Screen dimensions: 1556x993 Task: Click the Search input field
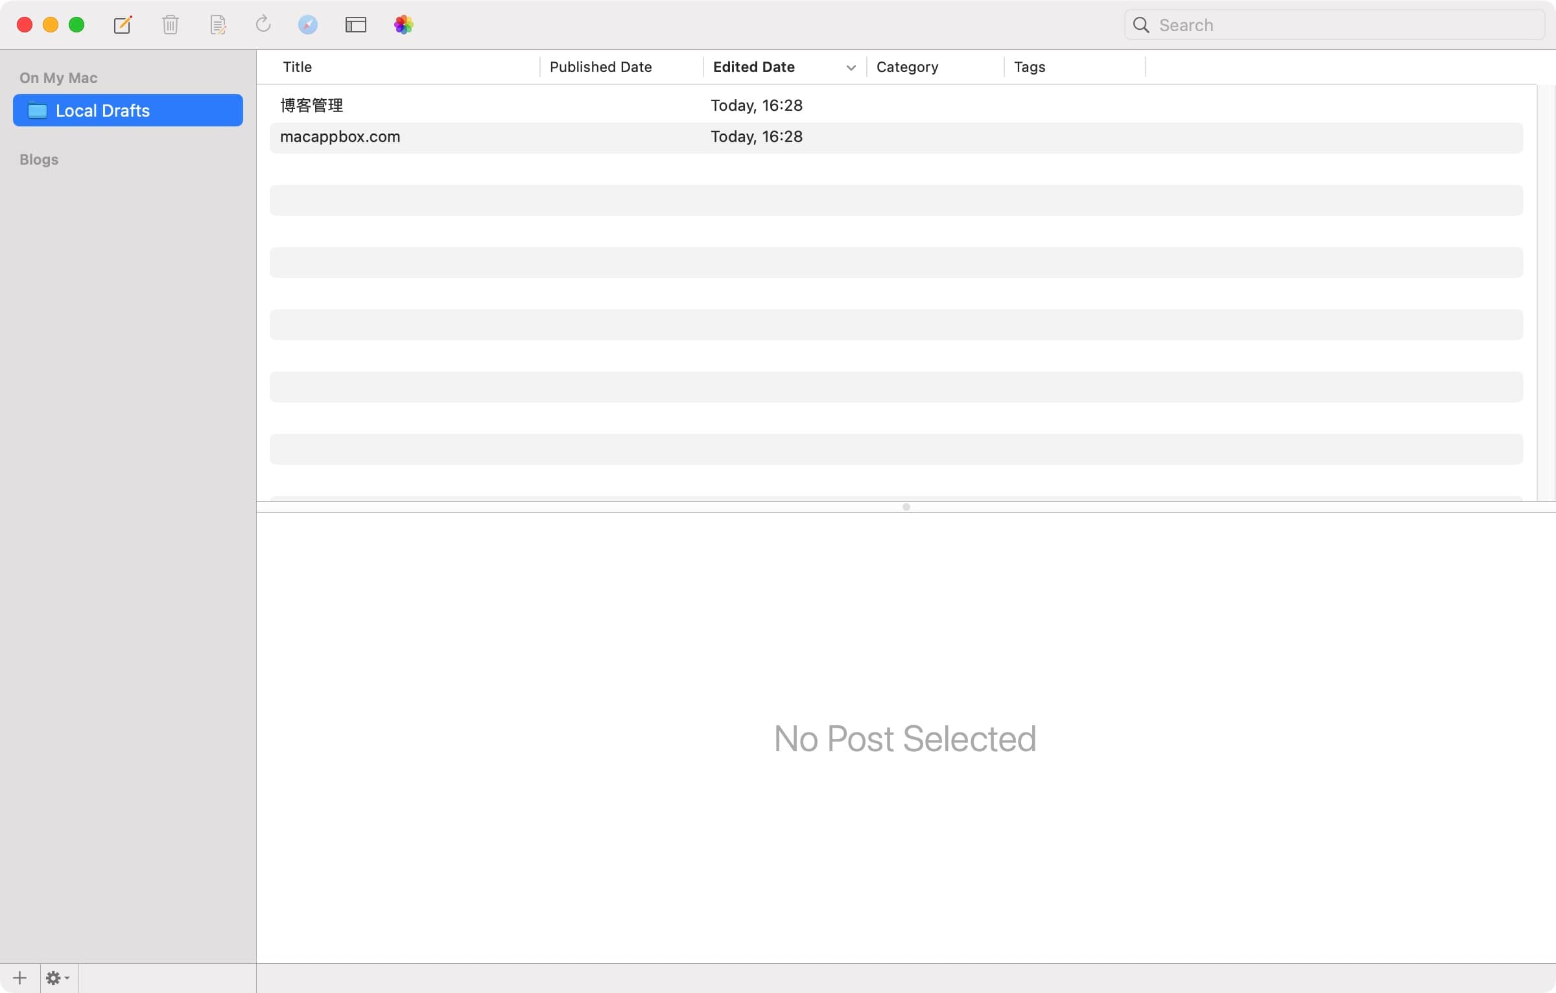[1335, 25]
